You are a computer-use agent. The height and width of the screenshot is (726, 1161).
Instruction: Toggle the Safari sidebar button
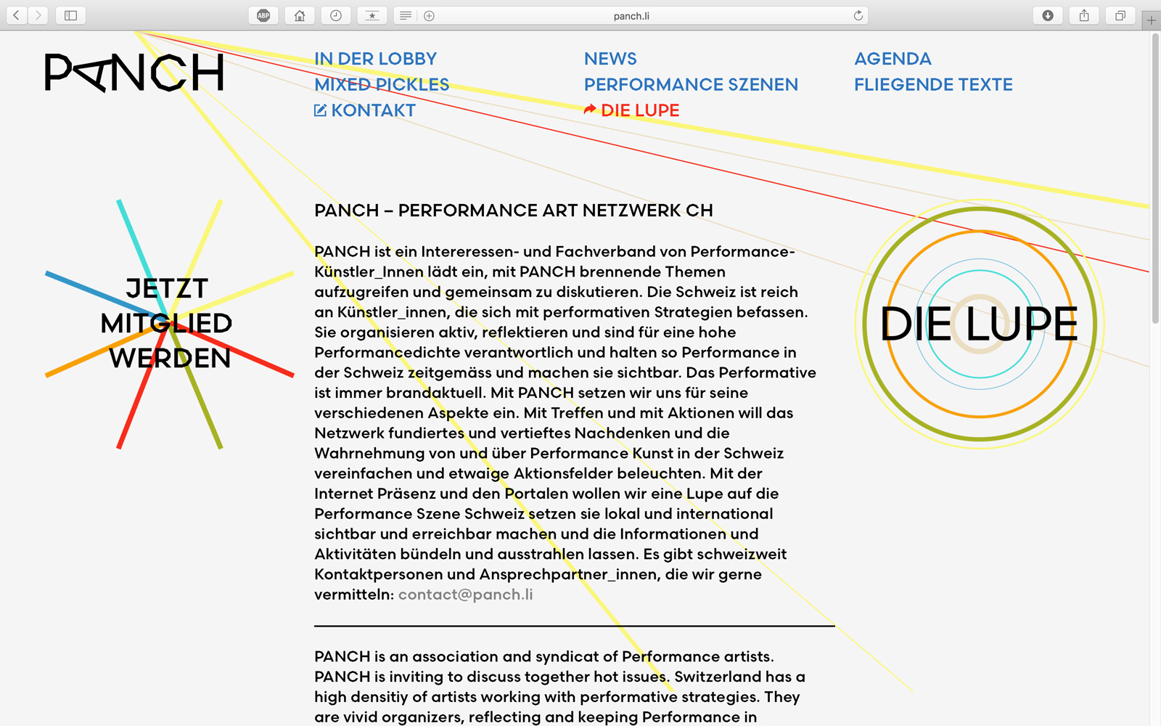70,15
